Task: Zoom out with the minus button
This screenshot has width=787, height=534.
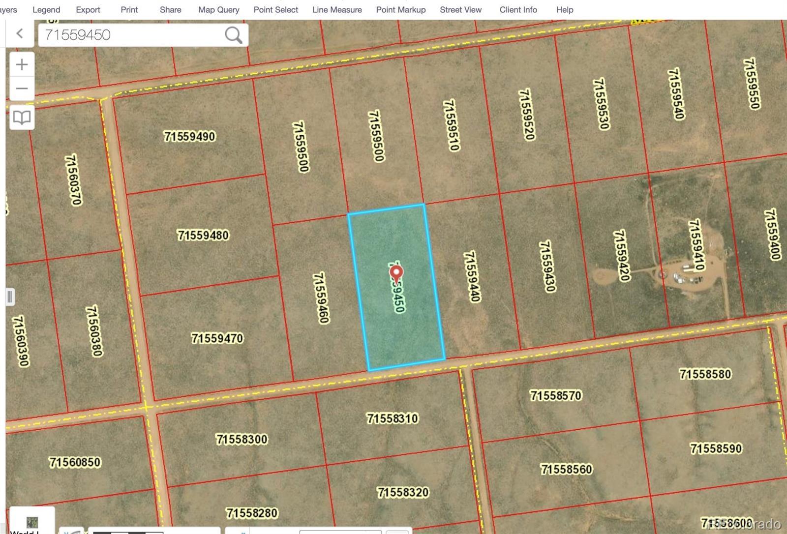Action: click(x=22, y=89)
